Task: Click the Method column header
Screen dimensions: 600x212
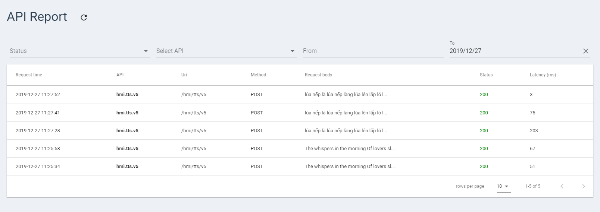Action: pyautogui.click(x=258, y=75)
